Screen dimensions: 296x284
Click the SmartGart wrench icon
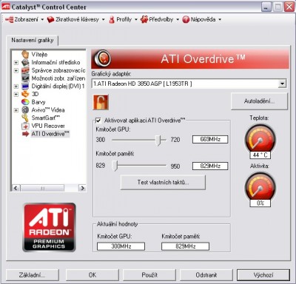tap(25, 118)
